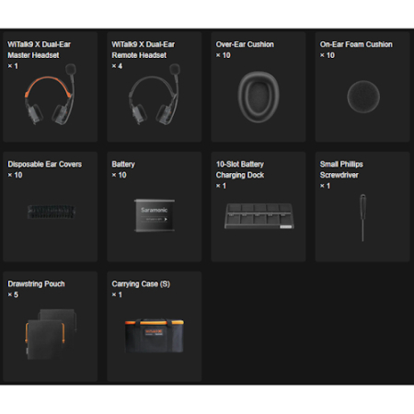Select the round On-Ear Foam Cushion image

tap(363, 97)
